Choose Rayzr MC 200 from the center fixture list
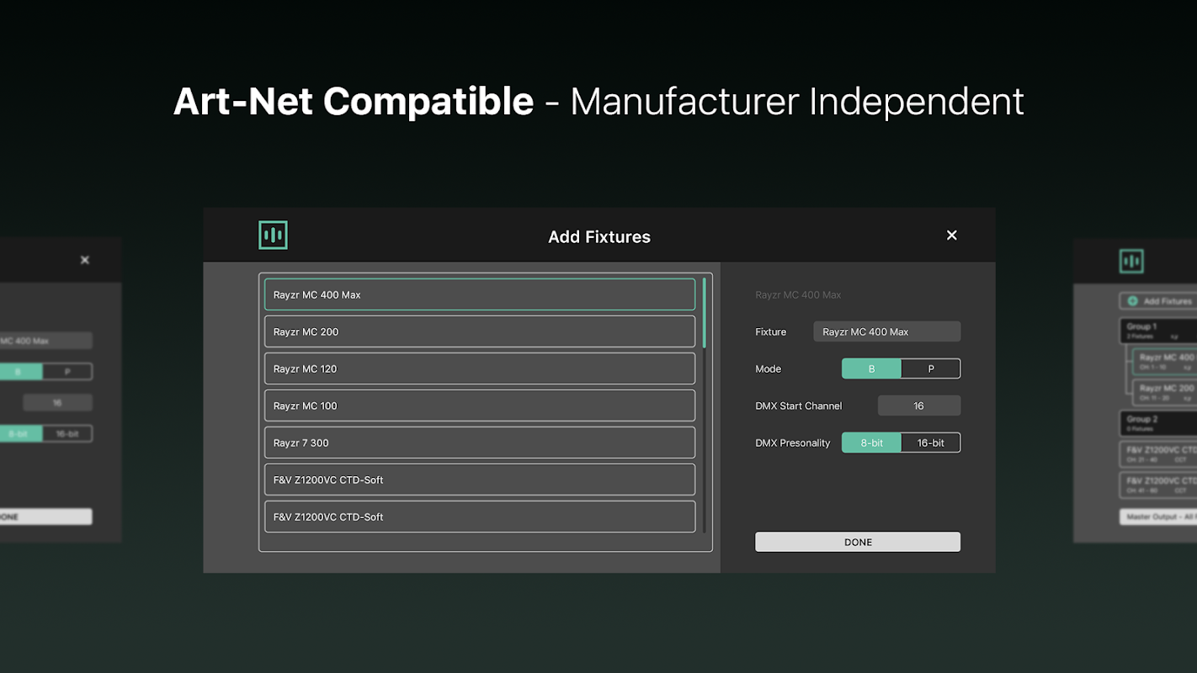This screenshot has width=1197, height=673. [480, 331]
